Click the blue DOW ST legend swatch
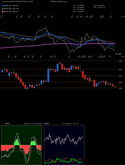Viewport: 125px width, 165px height. pos(2,5)
